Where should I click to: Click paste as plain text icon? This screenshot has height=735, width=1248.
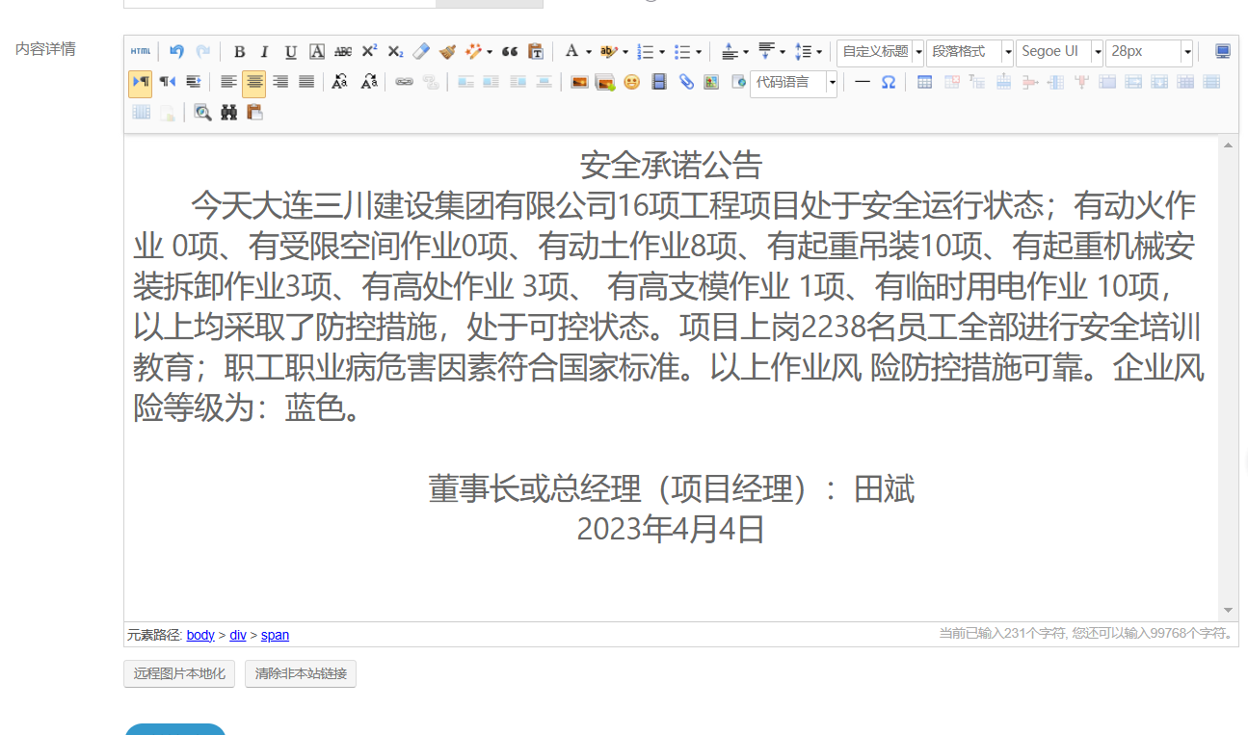[x=536, y=51]
